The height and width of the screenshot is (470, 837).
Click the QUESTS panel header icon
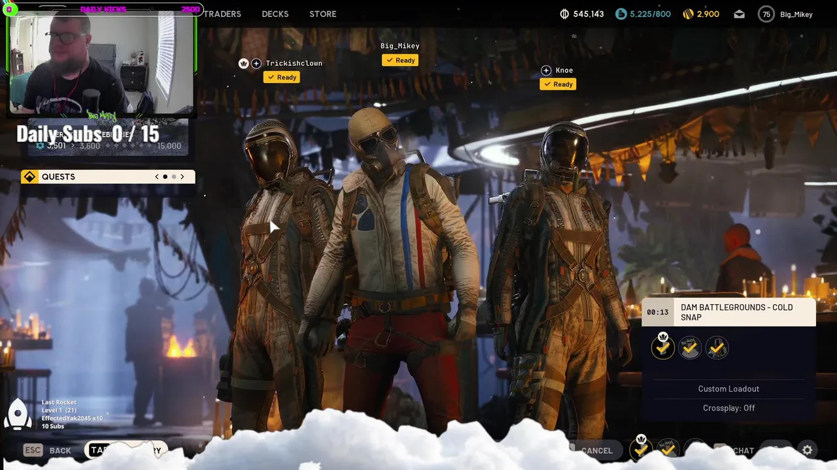click(29, 177)
